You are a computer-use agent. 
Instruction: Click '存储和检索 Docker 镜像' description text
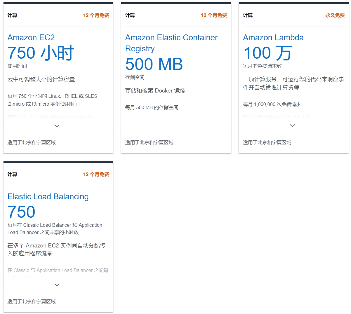coord(155,91)
